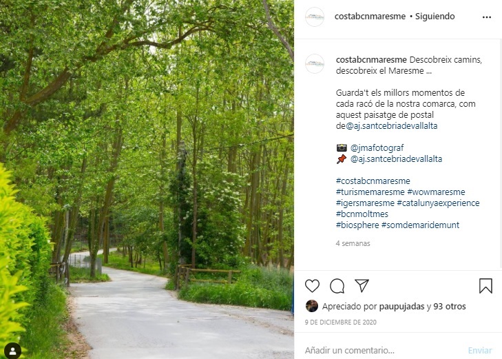Show tagged people icon on photo
Image resolution: width=502 pixels, height=359 pixels.
point(13,351)
